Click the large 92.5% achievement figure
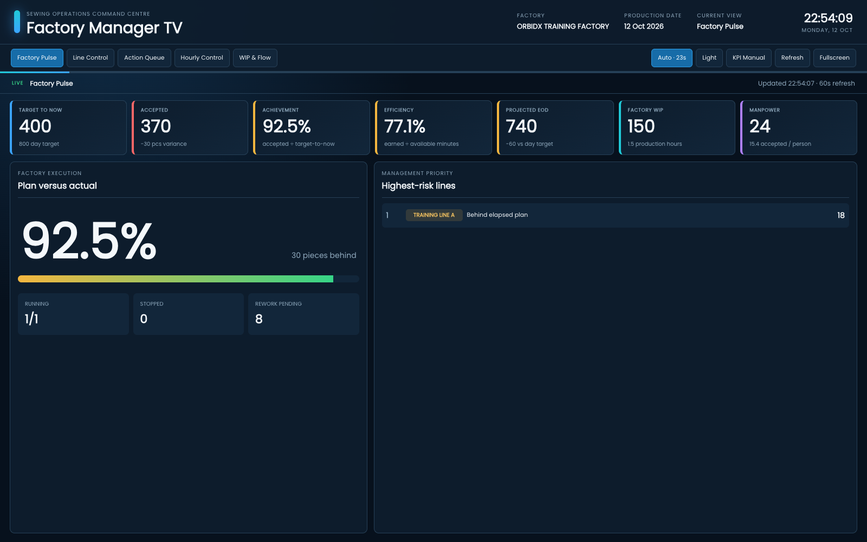The width and height of the screenshot is (867, 542). (x=89, y=240)
